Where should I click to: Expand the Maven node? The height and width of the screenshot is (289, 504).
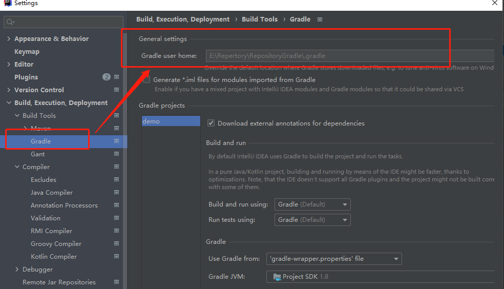pyautogui.click(x=26, y=128)
